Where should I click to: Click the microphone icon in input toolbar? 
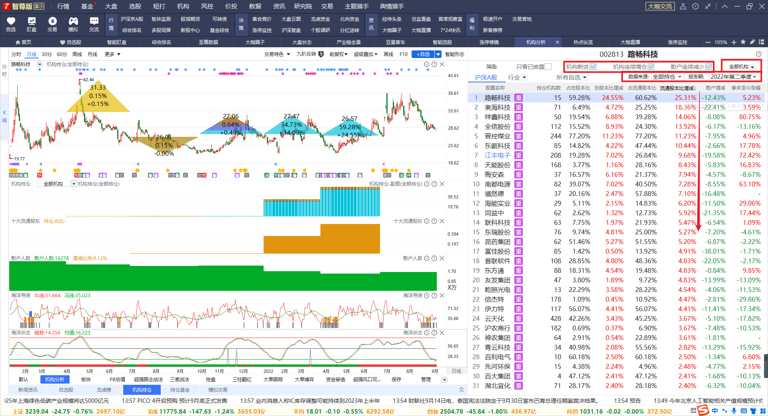tap(734, 411)
